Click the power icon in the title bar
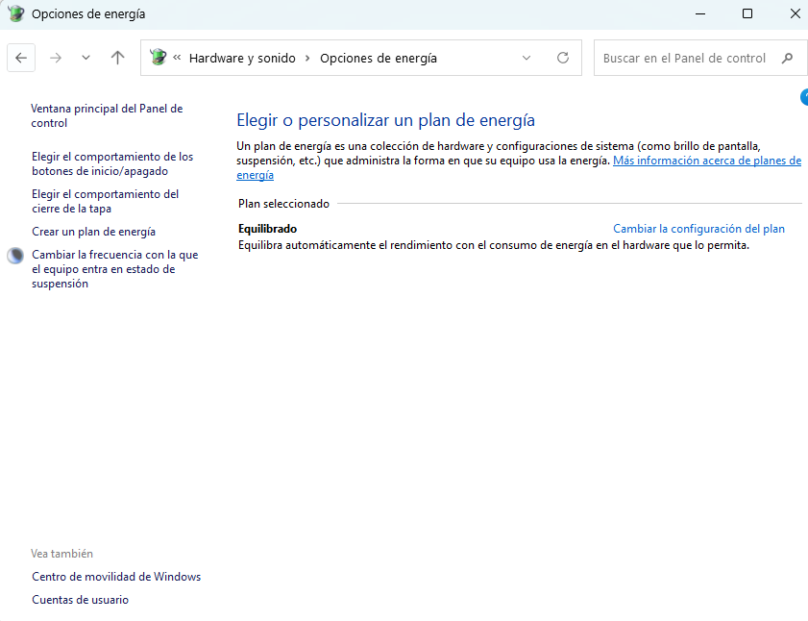The width and height of the screenshot is (808, 621). 13,12
